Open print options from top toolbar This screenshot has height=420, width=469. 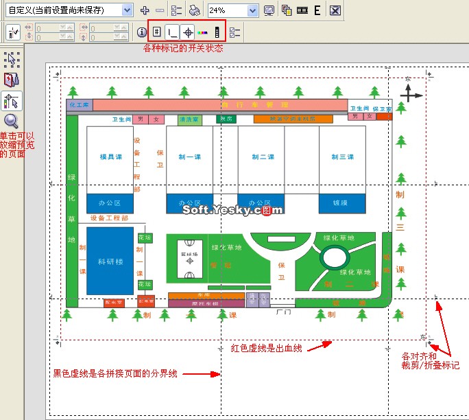(176, 10)
